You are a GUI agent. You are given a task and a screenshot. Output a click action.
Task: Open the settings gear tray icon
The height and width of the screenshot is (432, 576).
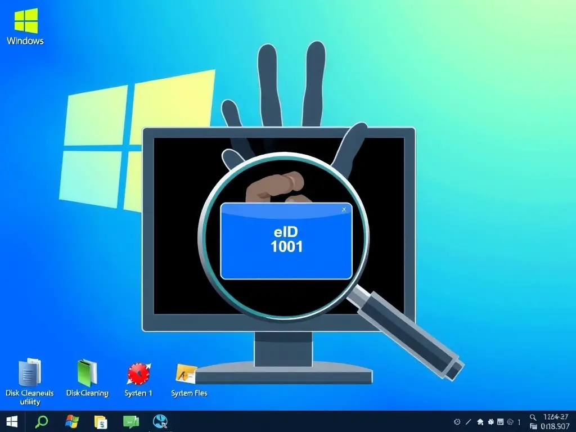coord(457,422)
